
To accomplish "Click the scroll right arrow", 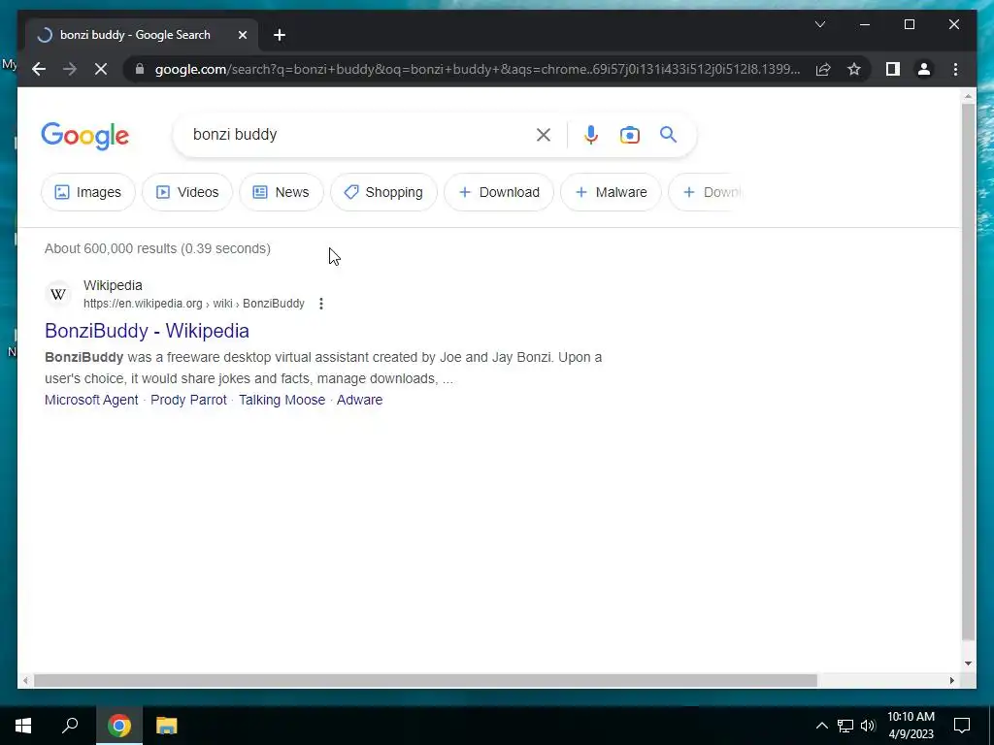I will tap(951, 680).
